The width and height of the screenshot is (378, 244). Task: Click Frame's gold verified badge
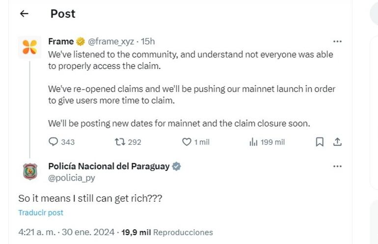(81, 42)
